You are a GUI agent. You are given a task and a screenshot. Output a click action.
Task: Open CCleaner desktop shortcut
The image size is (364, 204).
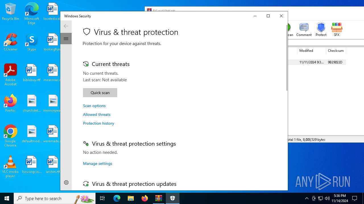tap(11, 42)
